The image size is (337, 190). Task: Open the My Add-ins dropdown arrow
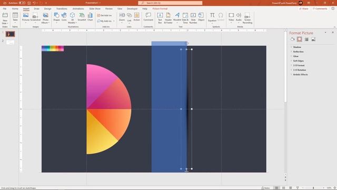(x=114, y=21)
